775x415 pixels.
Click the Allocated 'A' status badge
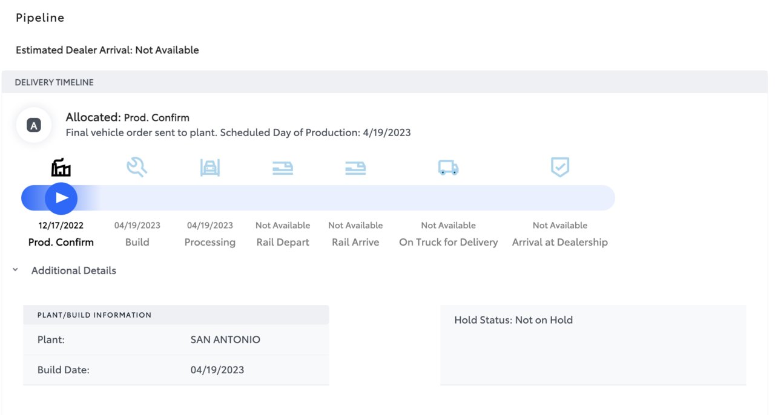point(35,126)
